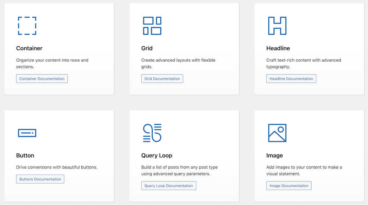Image resolution: width=368 pixels, height=205 pixels.
Task: Click the Headline card title
Action: (278, 48)
